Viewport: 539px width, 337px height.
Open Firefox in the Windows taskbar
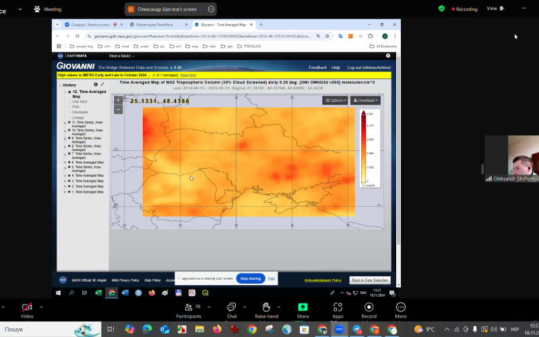point(217,330)
